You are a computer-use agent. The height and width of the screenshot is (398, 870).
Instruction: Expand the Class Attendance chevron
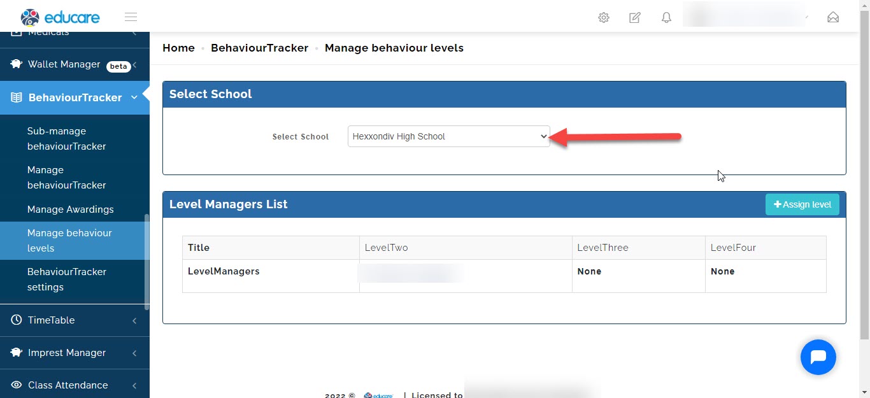[134, 386]
